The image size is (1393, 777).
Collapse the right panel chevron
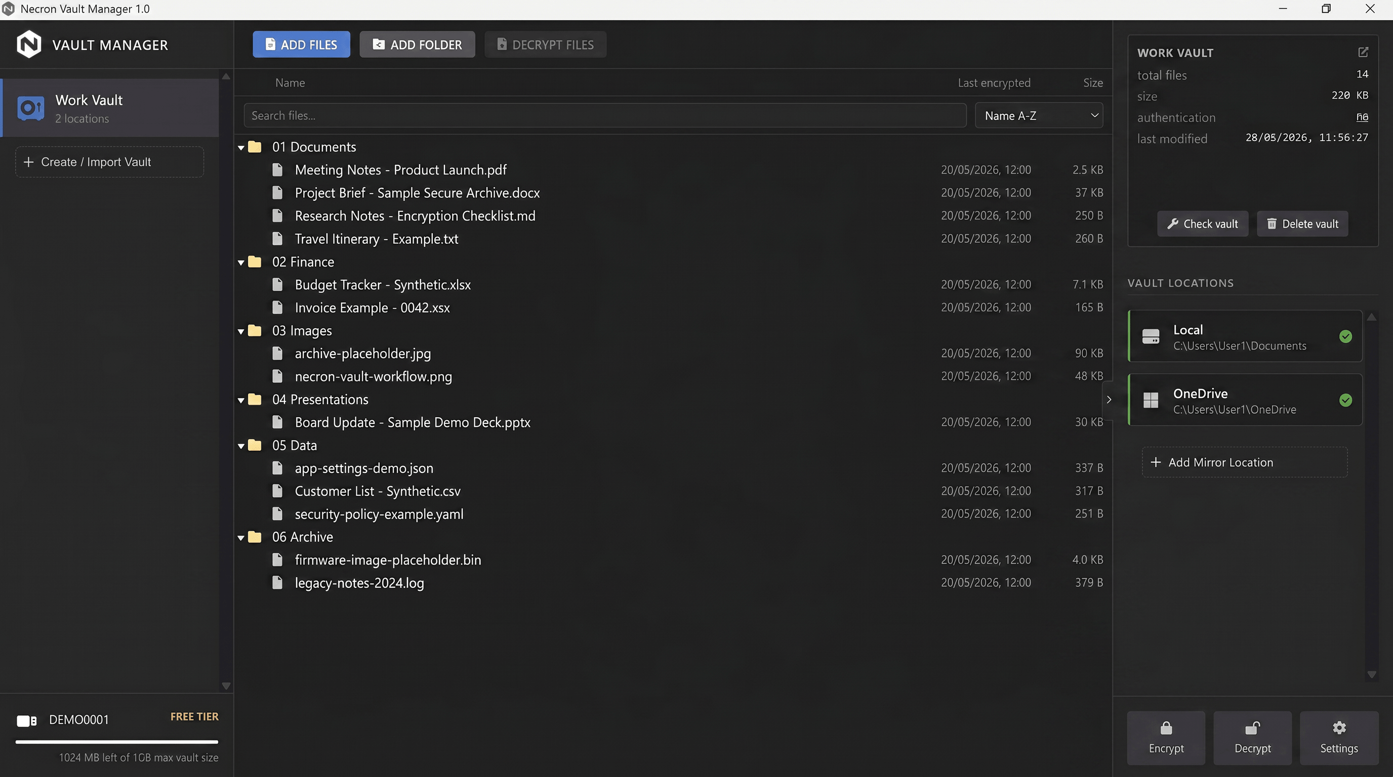point(1108,400)
